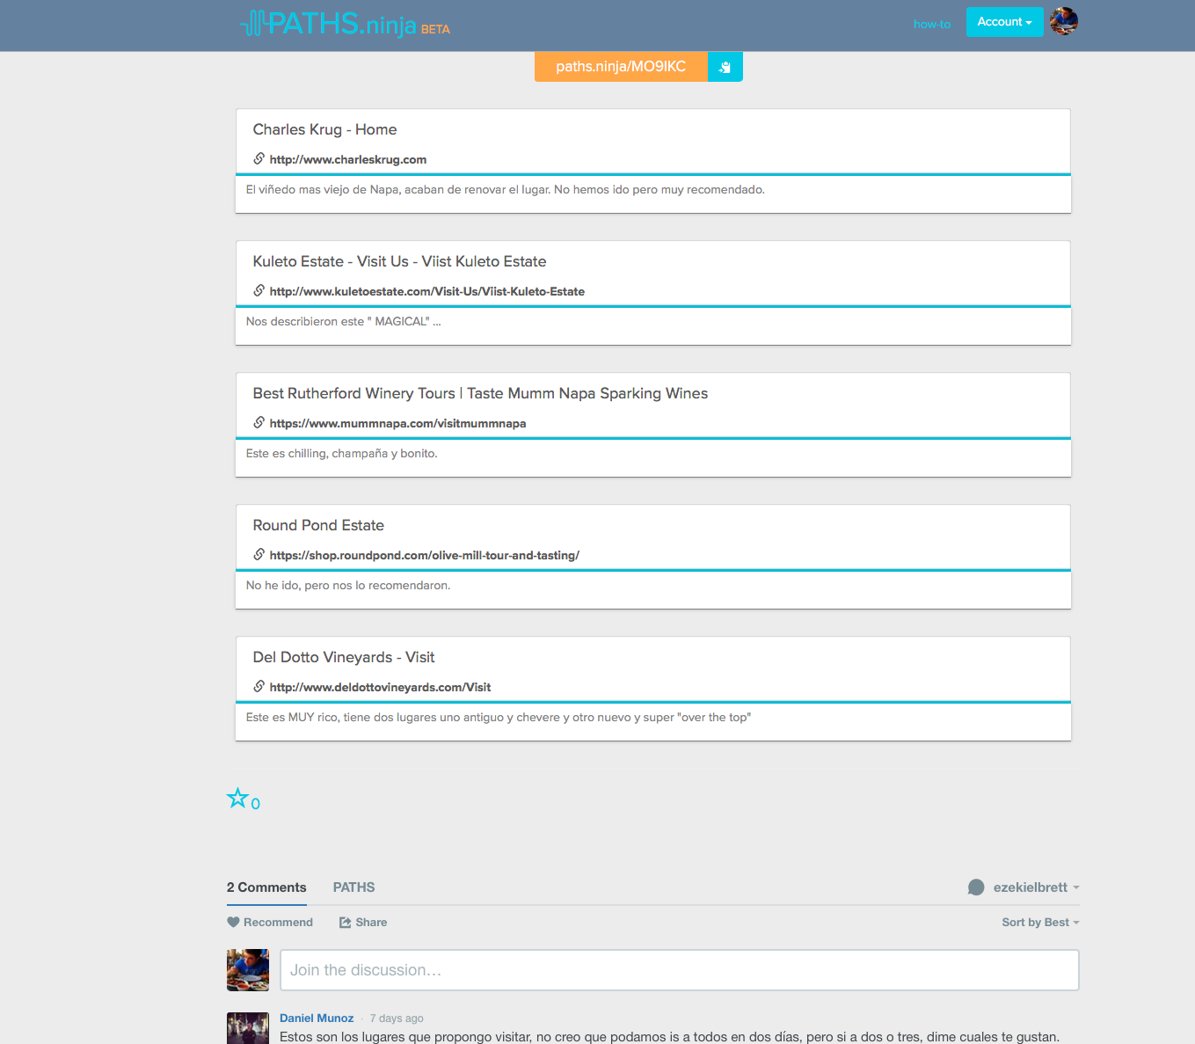Star this path with the star icon
The width and height of the screenshot is (1195, 1044).
coord(237,798)
